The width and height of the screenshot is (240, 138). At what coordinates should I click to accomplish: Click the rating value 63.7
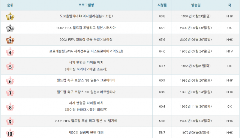point(162,66)
